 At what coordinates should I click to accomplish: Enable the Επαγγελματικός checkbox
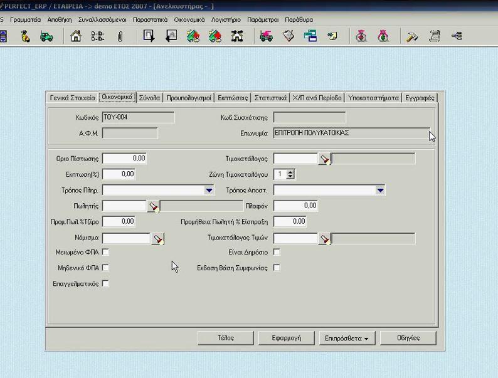coord(105,283)
